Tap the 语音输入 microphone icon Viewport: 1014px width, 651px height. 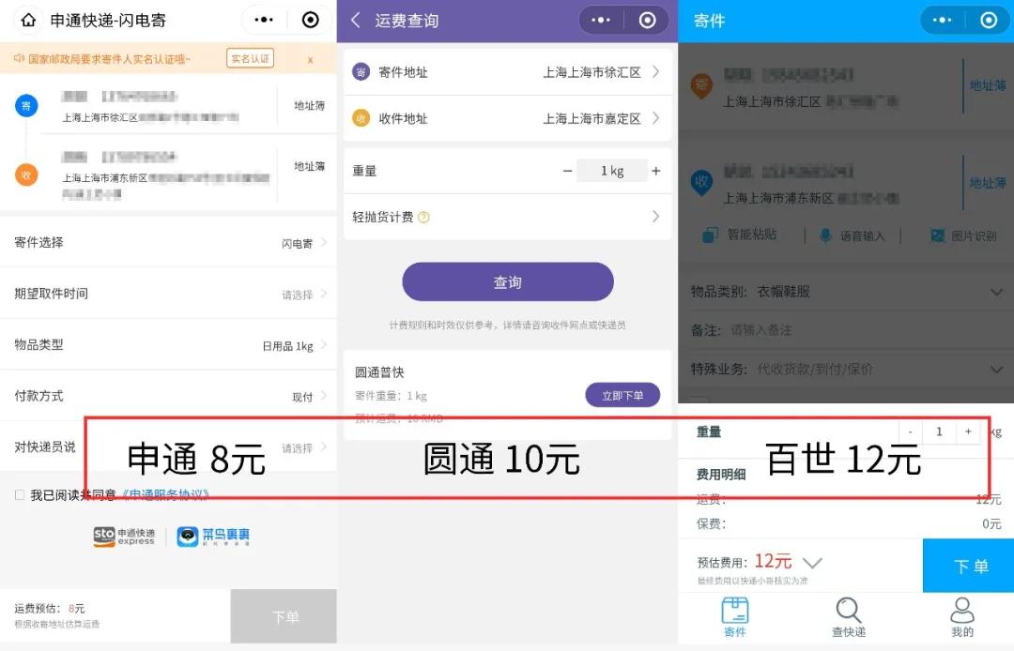pos(825,235)
